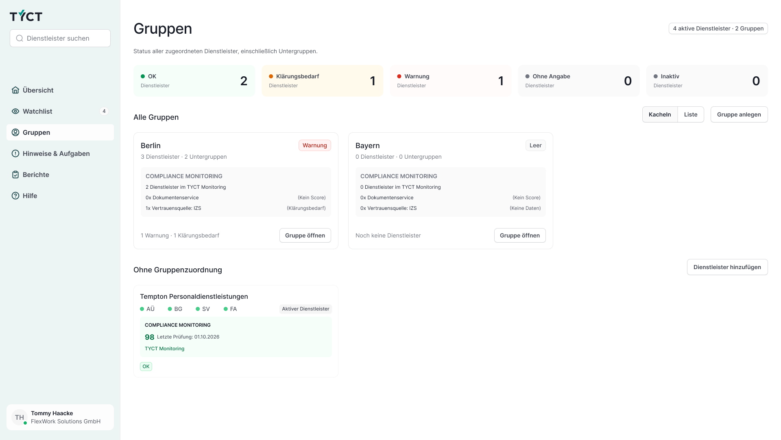Go to Hinweise & Aufgaben
Image resolution: width=781 pixels, height=440 pixels.
pyautogui.click(x=60, y=153)
